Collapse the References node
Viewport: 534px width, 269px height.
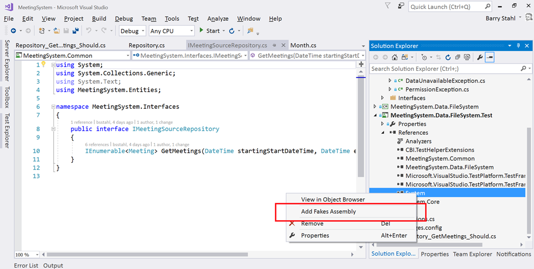coord(382,133)
